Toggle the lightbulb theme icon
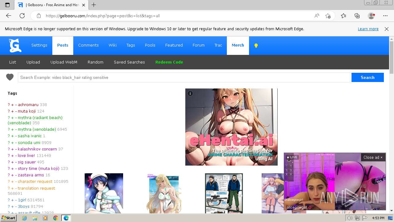The width and height of the screenshot is (394, 222). 256,46
